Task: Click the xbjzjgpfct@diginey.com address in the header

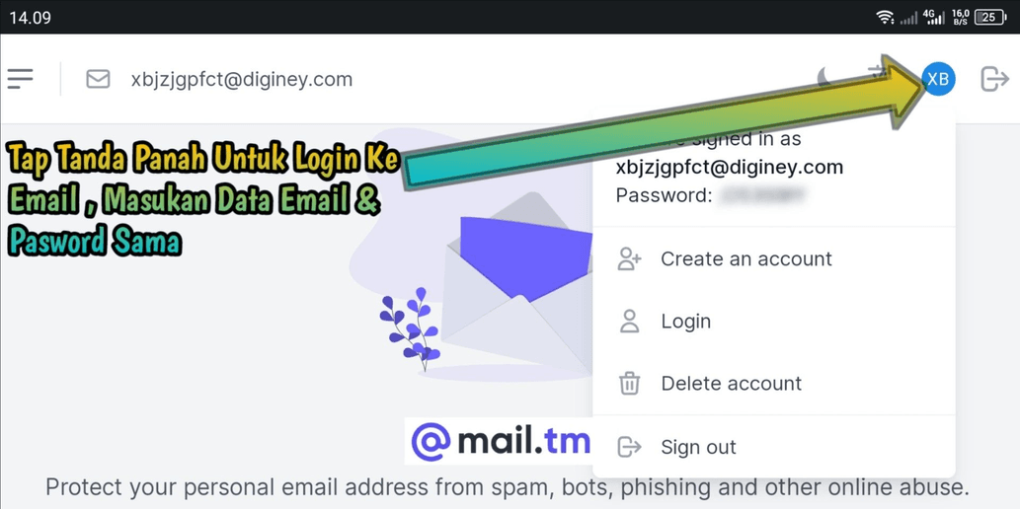Action: (241, 79)
